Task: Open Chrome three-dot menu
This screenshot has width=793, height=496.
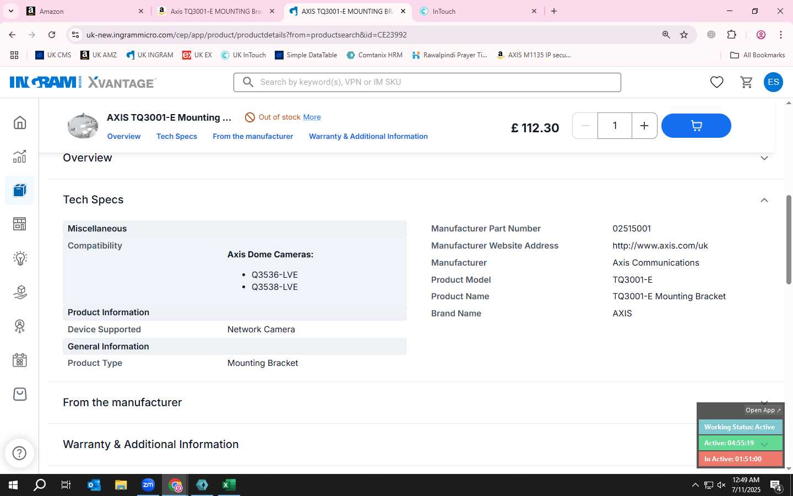Action: (781, 35)
